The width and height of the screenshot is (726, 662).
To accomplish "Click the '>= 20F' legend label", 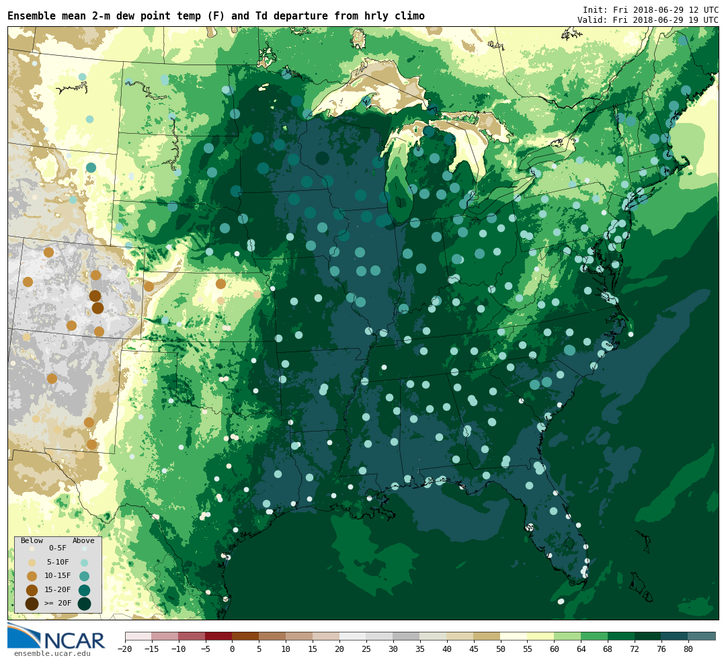I will (x=58, y=603).
